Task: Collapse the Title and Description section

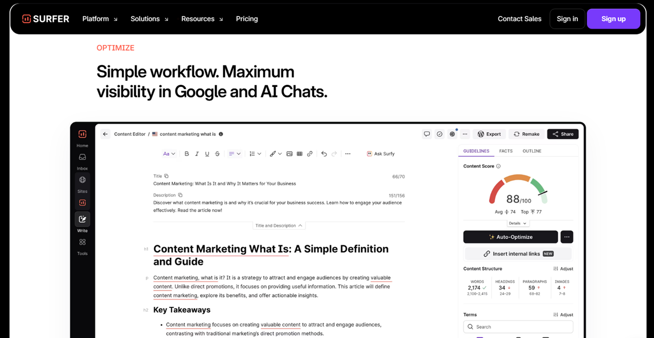Action: click(x=279, y=226)
